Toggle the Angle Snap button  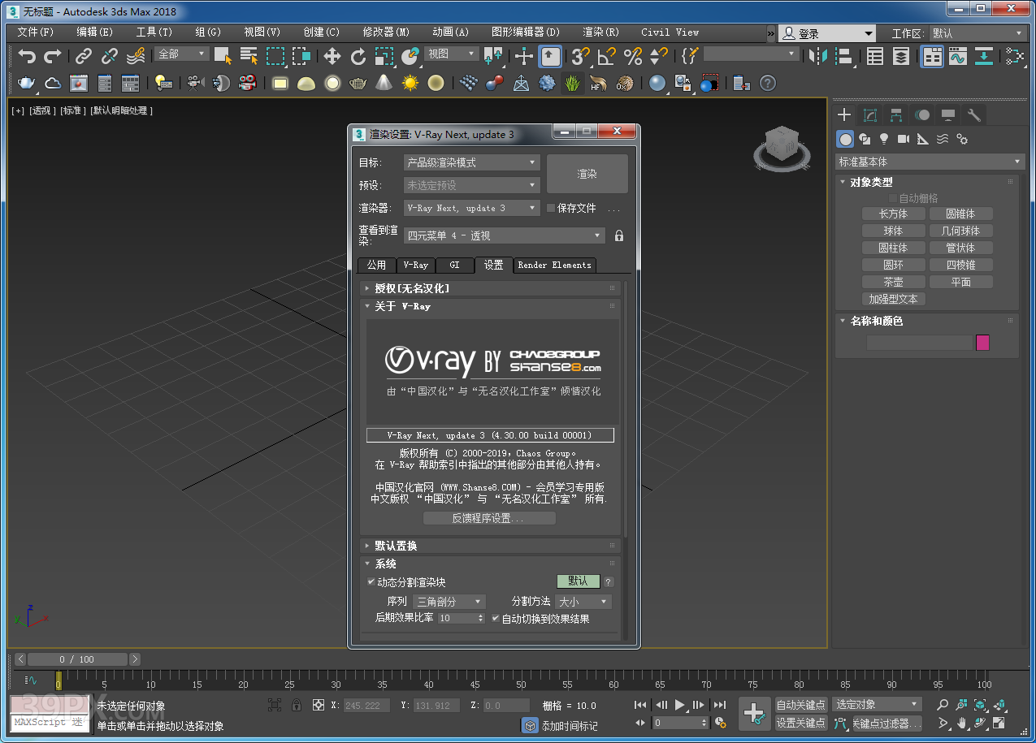tap(606, 56)
